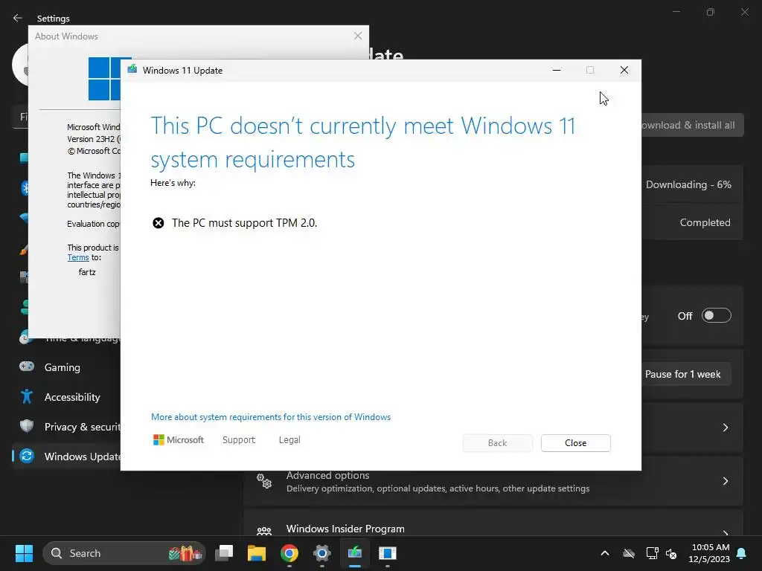Switch to Windows 11 Update taskbar app
The width and height of the screenshot is (762, 571).
tap(355, 553)
